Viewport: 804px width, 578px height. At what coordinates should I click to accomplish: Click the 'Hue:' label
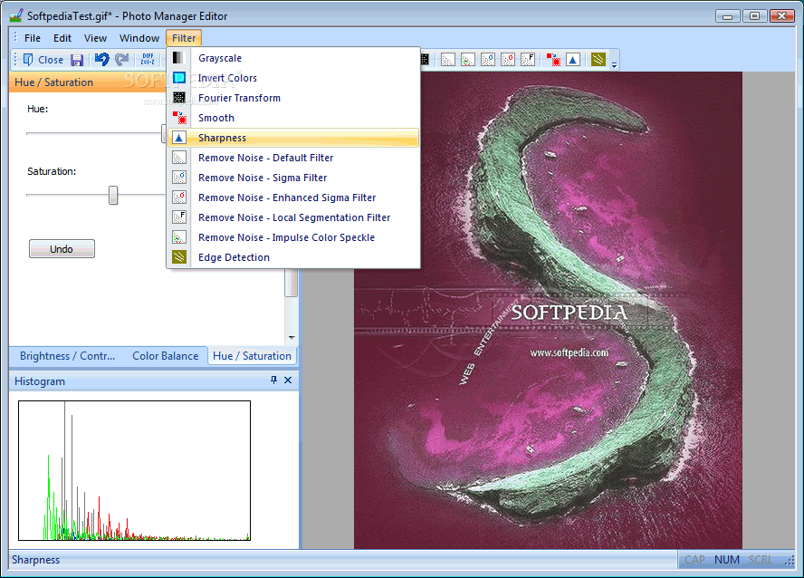coord(38,109)
